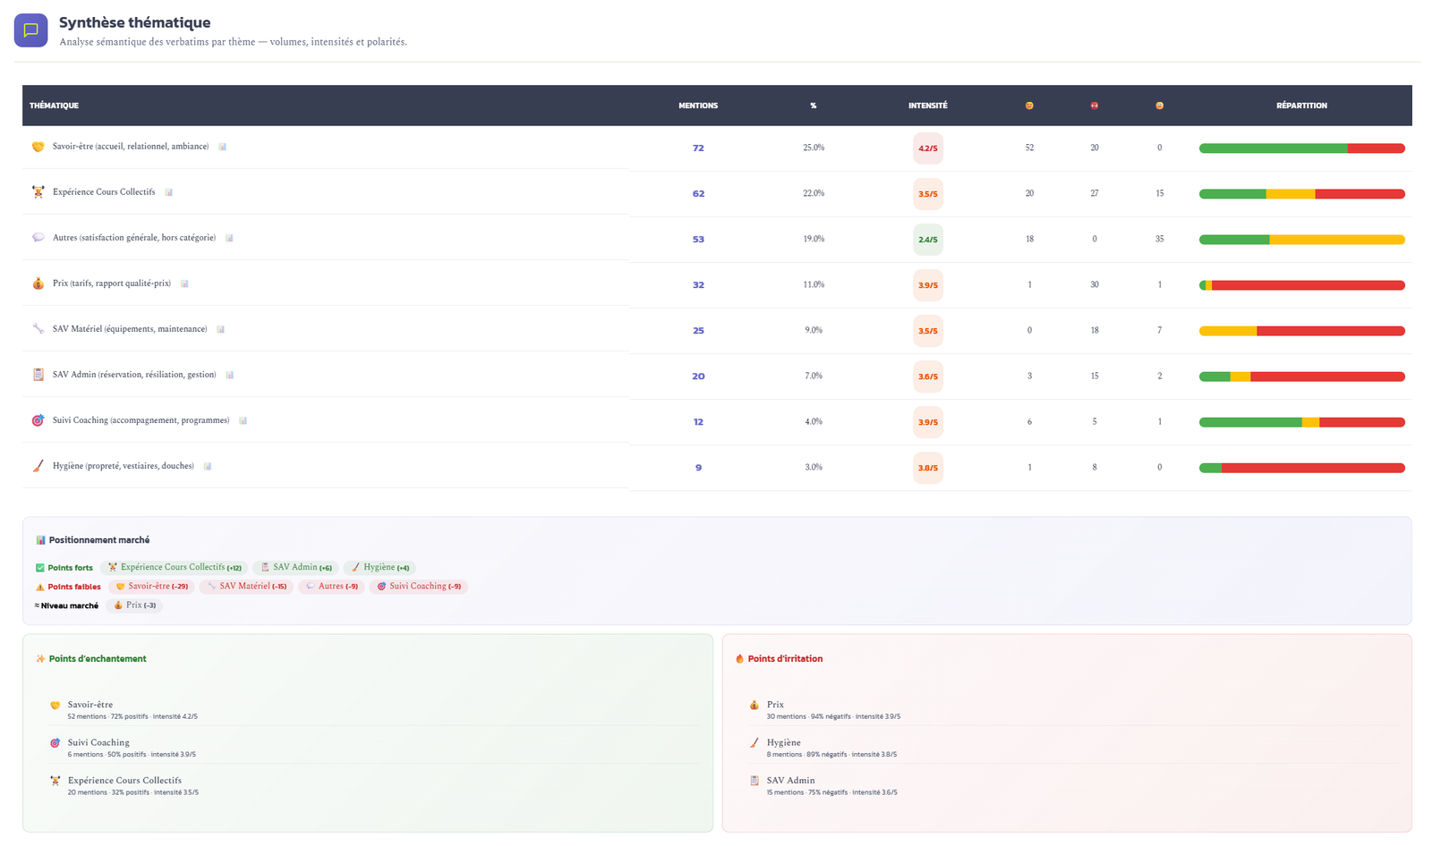Open chart icon beside Expérience Cours Collectifs table row
This screenshot has width=1432, height=846.
tap(168, 192)
